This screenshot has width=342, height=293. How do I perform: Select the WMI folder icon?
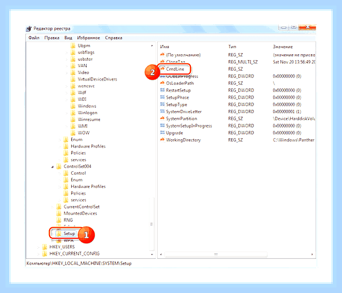(x=73, y=126)
